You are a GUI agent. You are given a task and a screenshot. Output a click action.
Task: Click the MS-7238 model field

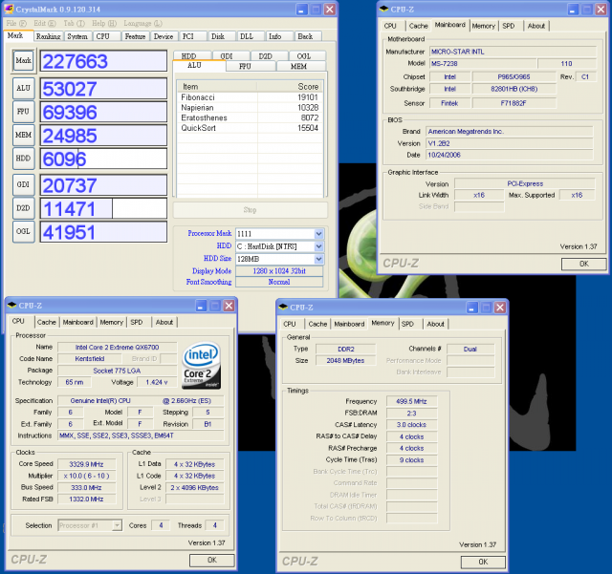(483, 64)
